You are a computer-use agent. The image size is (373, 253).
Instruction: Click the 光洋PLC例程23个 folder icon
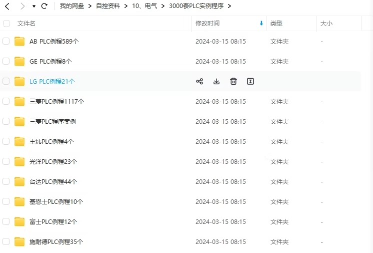(19, 161)
